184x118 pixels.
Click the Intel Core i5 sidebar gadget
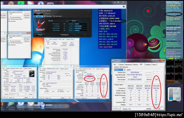click(x=174, y=94)
